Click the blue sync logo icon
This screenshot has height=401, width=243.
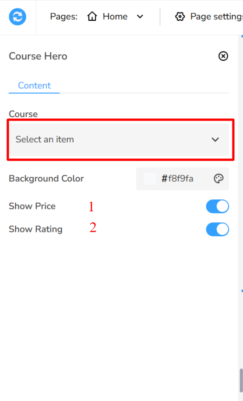(17, 17)
